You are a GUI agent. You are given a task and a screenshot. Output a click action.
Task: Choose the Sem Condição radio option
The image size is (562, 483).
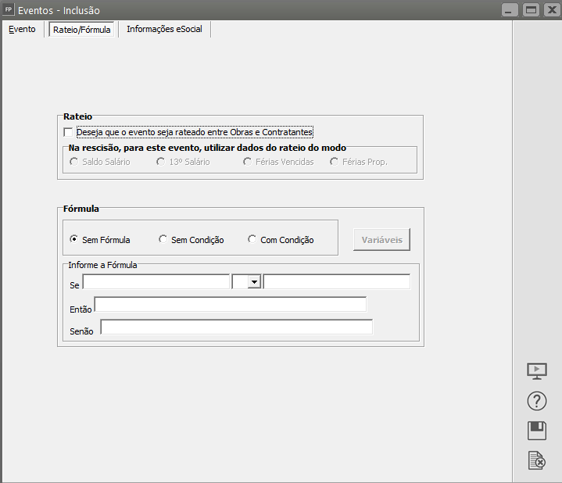pos(163,240)
